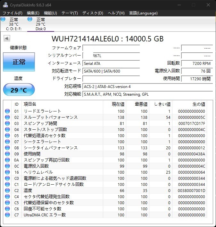Click the status orb for ID 09 row
216x227 pixels.
tap(7, 154)
